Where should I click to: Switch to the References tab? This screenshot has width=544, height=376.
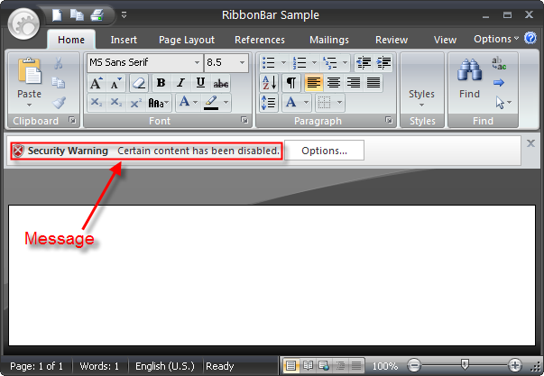pos(260,40)
